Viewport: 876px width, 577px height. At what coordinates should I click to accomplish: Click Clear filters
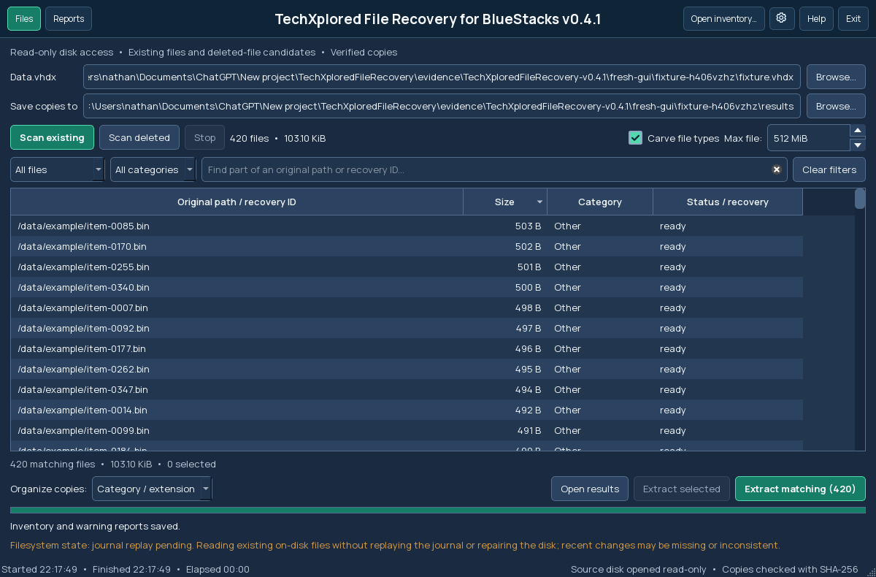[x=829, y=169]
